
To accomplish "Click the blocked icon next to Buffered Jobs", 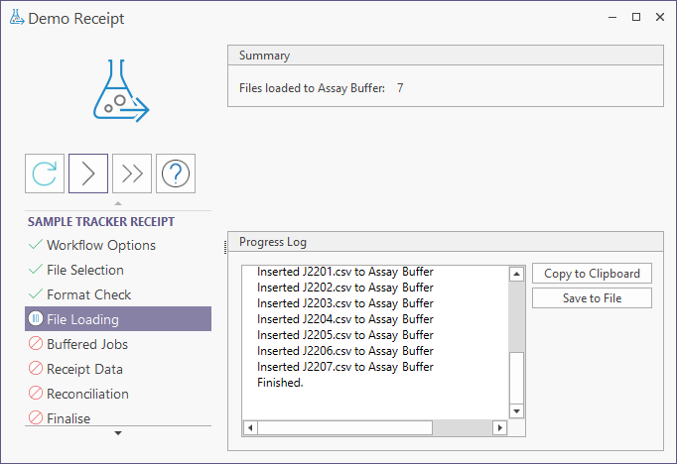I will (36, 344).
